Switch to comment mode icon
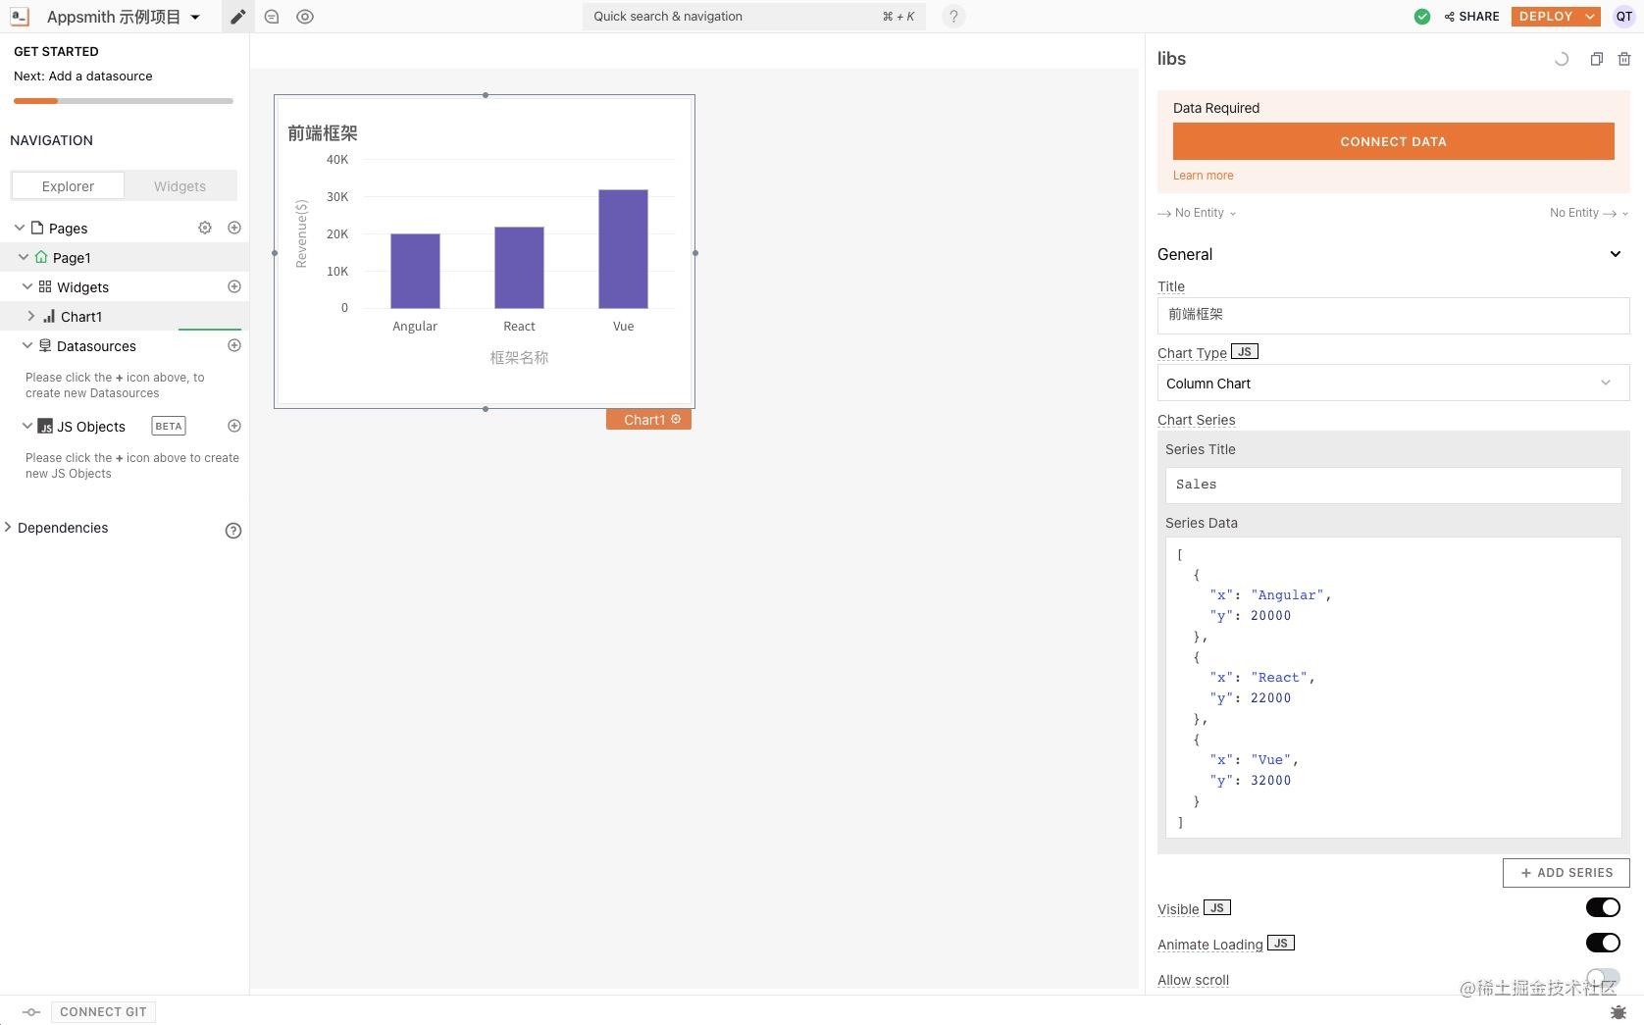1644x1025 pixels. [272, 17]
